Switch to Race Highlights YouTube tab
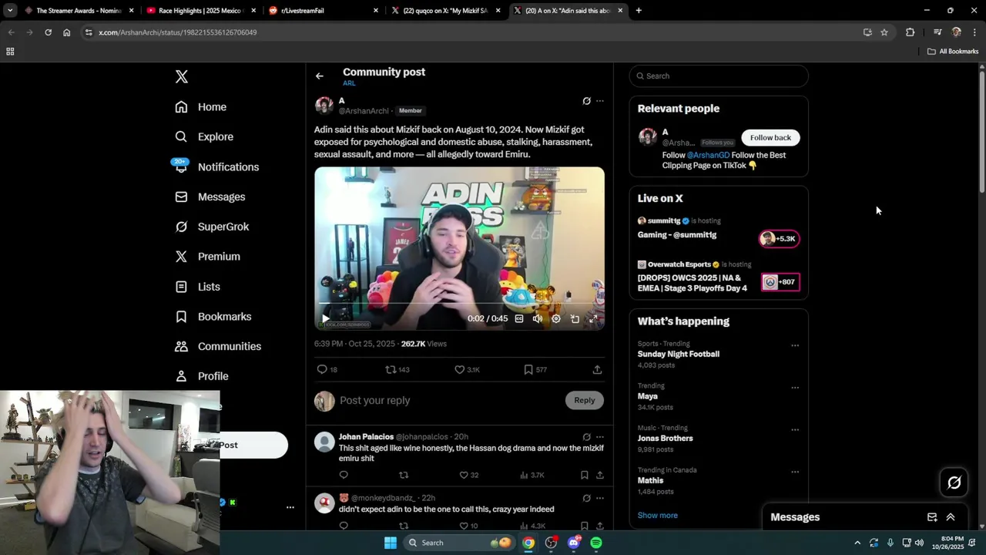Viewport: 986px width, 555px height. coord(200,11)
